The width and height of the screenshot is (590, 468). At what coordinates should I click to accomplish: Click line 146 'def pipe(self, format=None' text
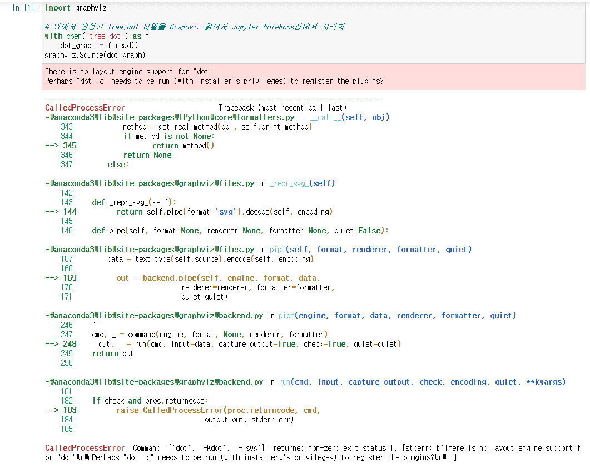(x=240, y=231)
